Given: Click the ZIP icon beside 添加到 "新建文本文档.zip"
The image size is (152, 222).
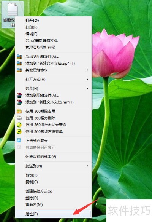Looking at the screenshot, I should point(19,64).
